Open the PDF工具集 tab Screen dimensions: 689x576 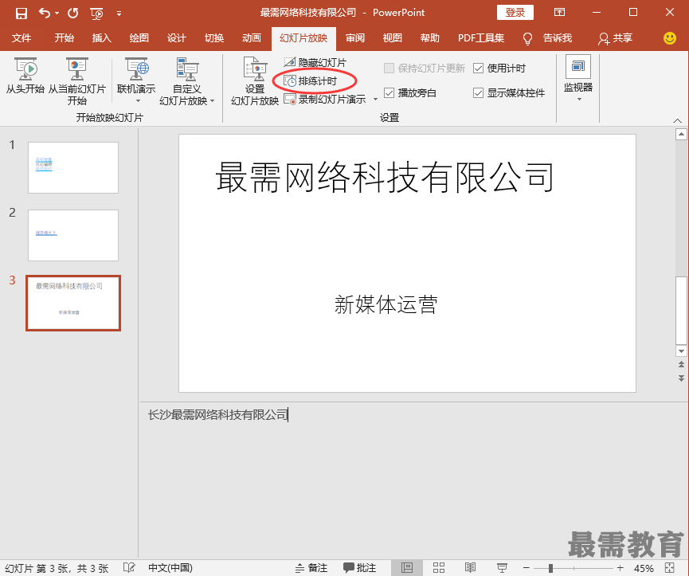click(481, 38)
